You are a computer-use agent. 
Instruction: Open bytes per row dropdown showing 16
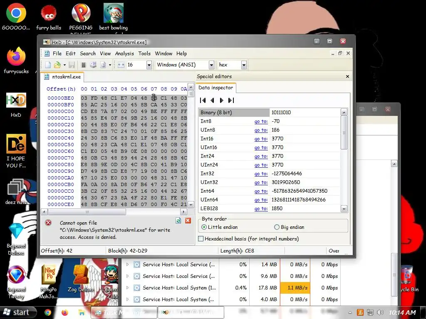click(149, 65)
